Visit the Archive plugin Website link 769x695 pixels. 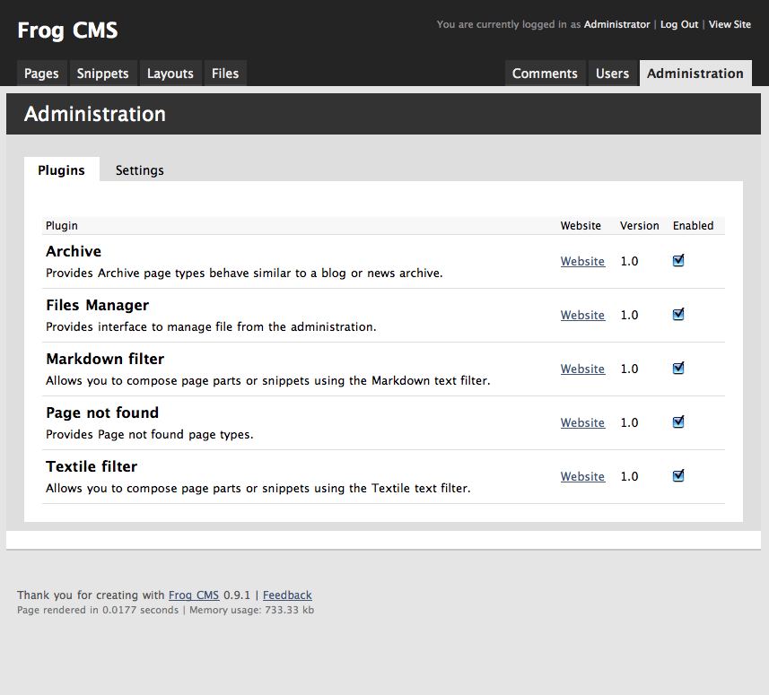tap(582, 261)
